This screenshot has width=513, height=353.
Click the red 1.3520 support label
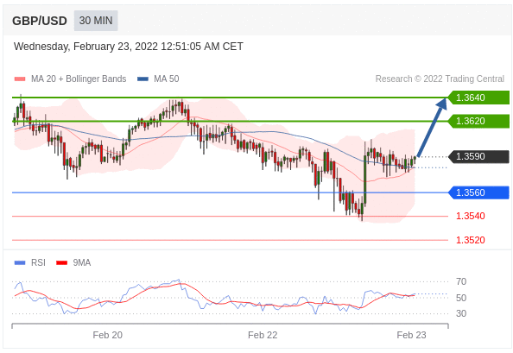[x=471, y=240]
